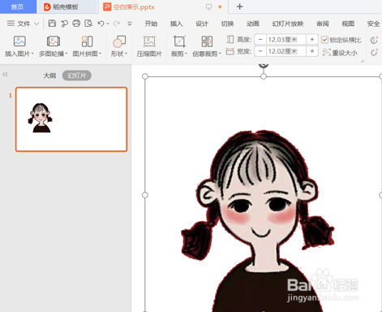The image size is (382, 312).
Task: Open the 动画 (Animation) ribbon tab
Action: (x=253, y=24)
